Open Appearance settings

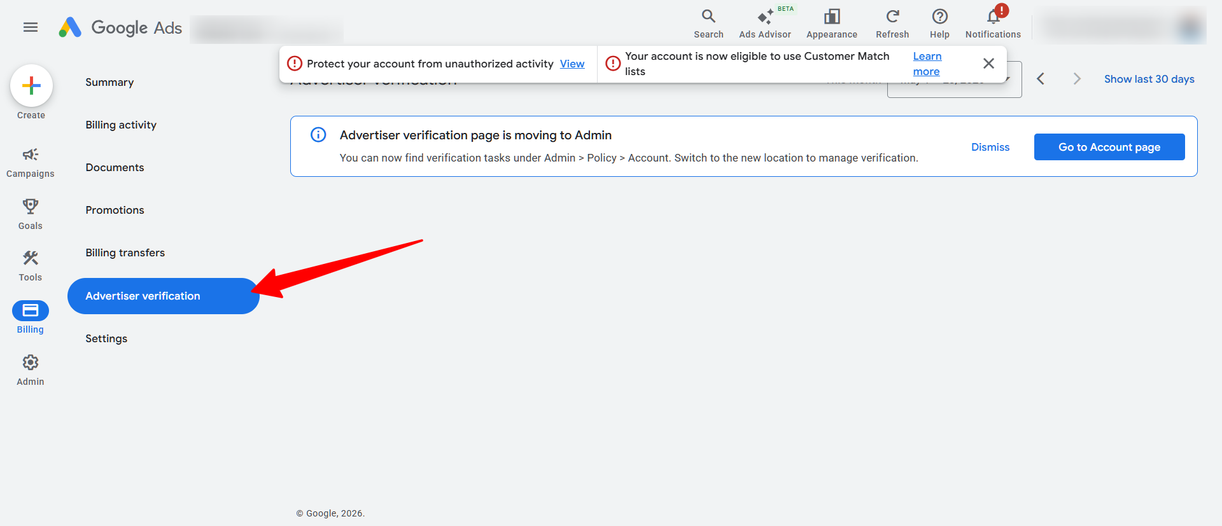coord(831,24)
